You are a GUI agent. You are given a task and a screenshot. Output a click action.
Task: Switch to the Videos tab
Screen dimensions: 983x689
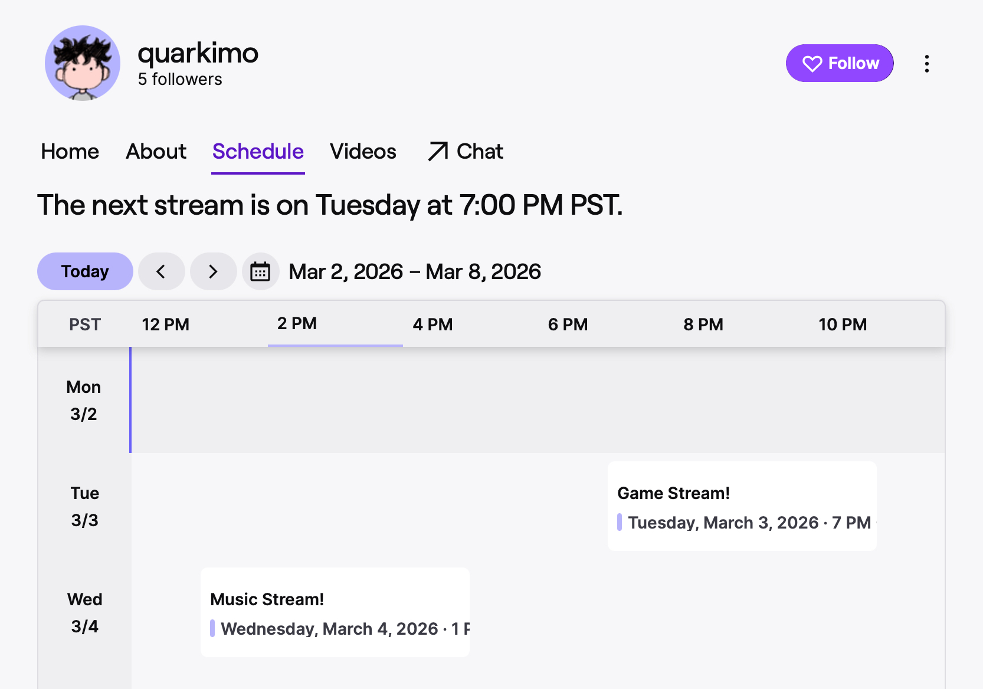(363, 152)
